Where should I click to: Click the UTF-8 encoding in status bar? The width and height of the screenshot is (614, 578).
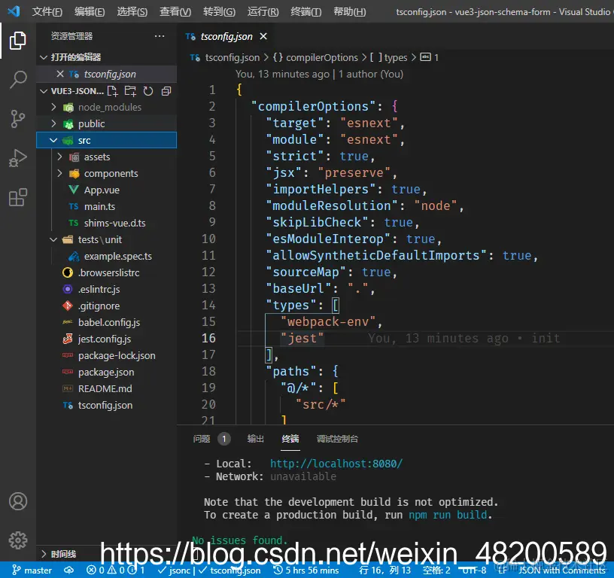[x=473, y=570]
